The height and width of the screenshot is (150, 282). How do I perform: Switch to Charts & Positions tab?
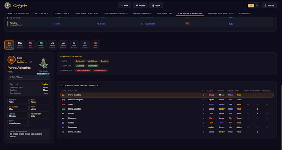pyautogui.click(x=18, y=13)
